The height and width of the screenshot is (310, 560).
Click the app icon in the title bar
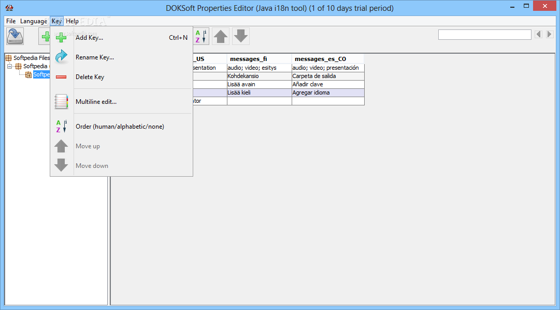click(9, 8)
